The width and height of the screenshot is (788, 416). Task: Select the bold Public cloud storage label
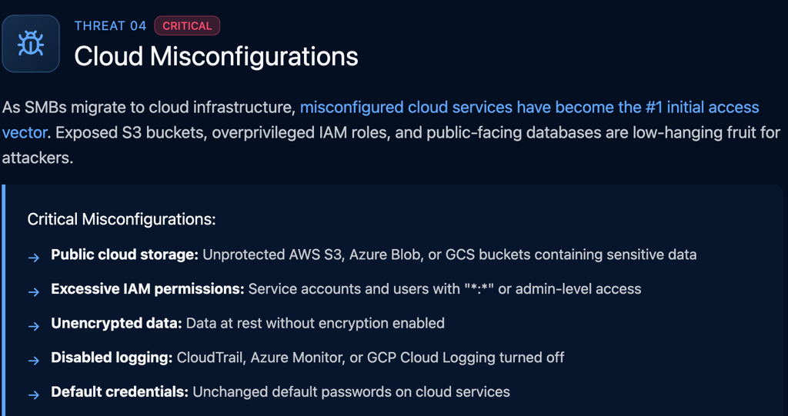coord(125,255)
